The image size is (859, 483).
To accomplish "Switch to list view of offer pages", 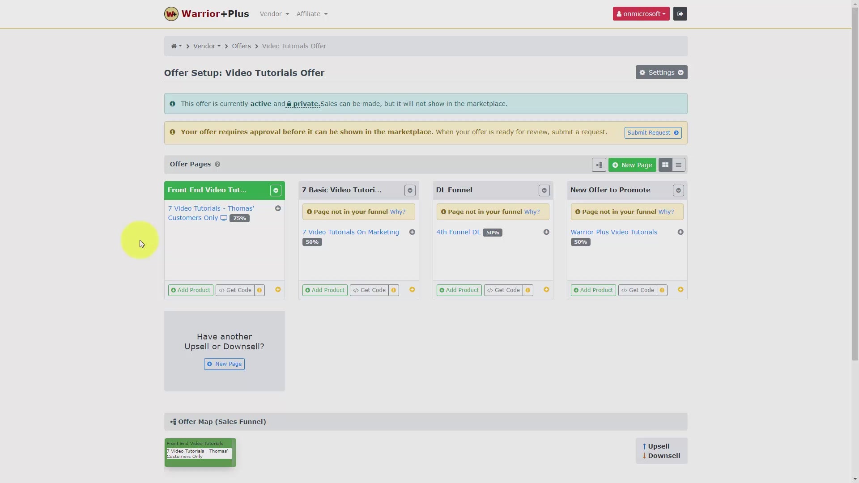I will [x=678, y=165].
